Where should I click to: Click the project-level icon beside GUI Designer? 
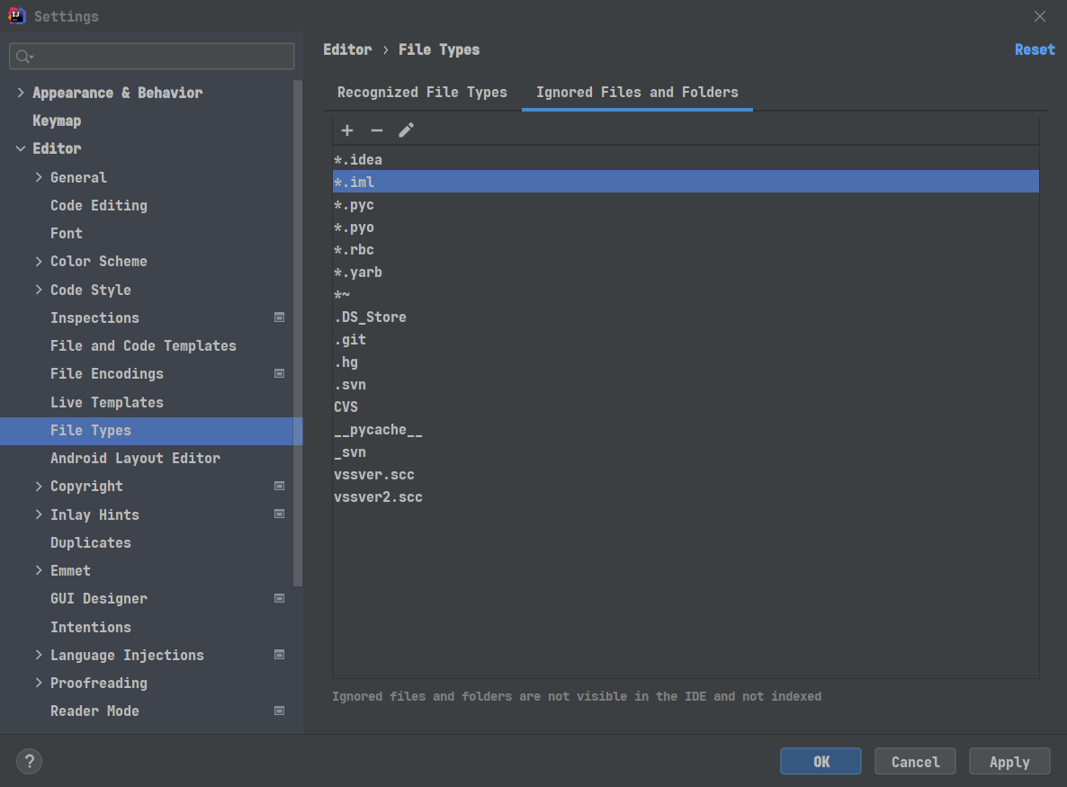[279, 599]
